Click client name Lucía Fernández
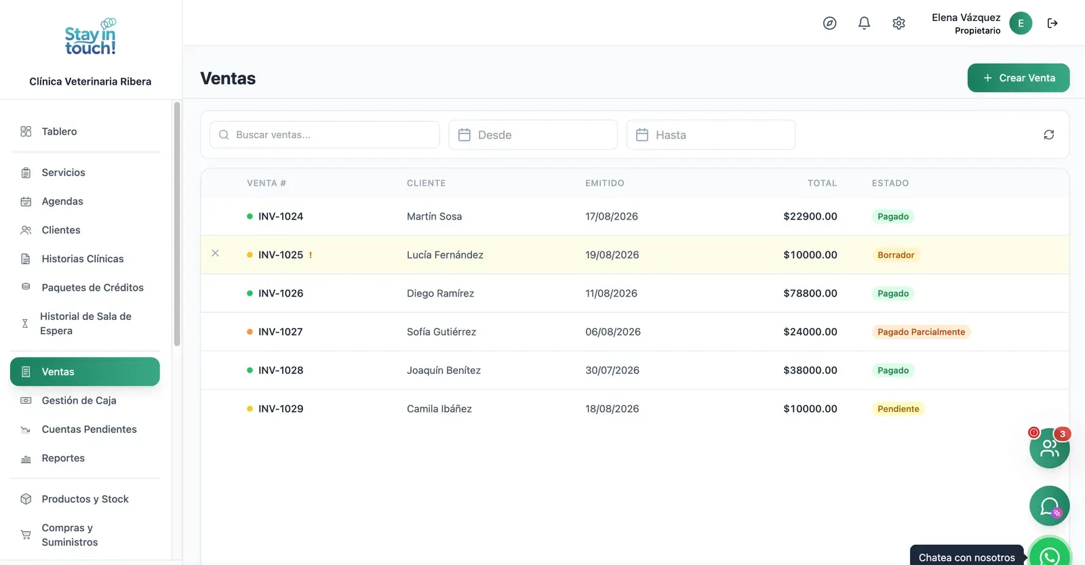1085x565 pixels. pos(445,255)
